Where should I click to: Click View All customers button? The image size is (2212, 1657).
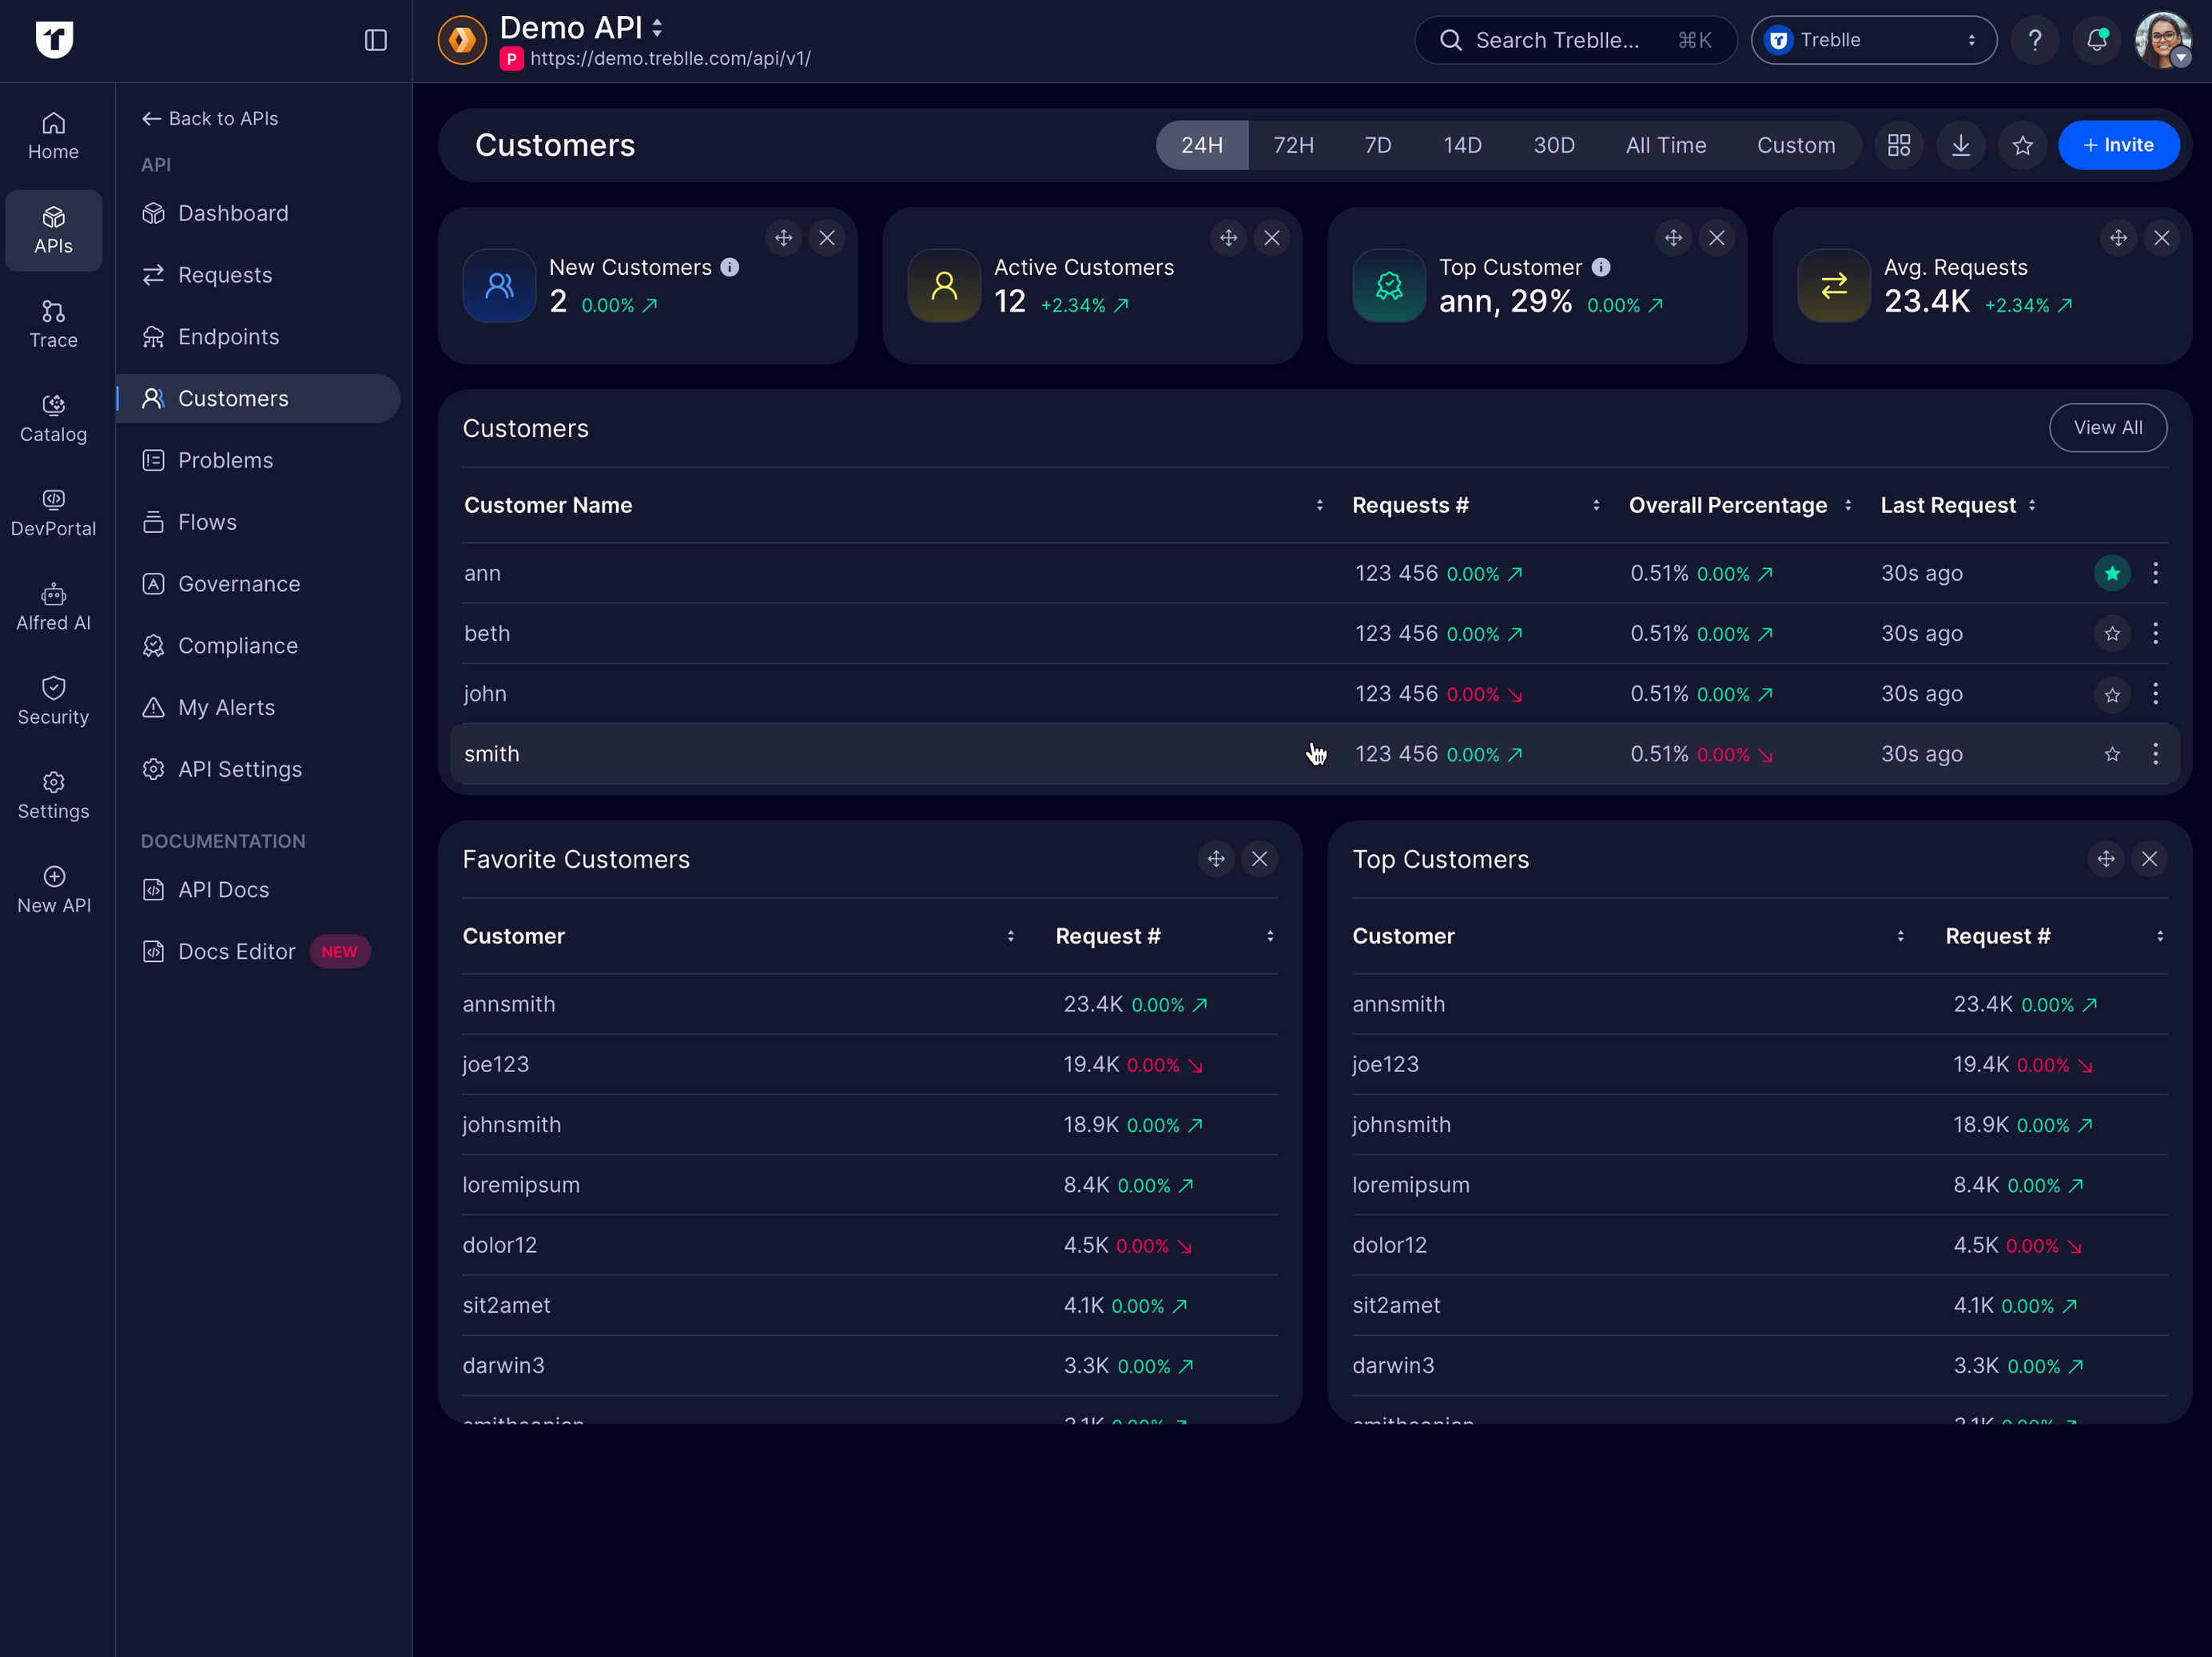pyautogui.click(x=2107, y=427)
